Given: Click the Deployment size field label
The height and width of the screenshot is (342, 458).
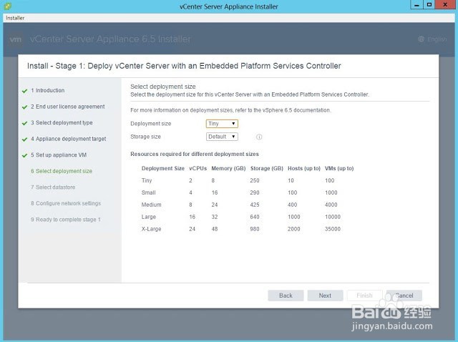Looking at the screenshot, I should coord(151,124).
